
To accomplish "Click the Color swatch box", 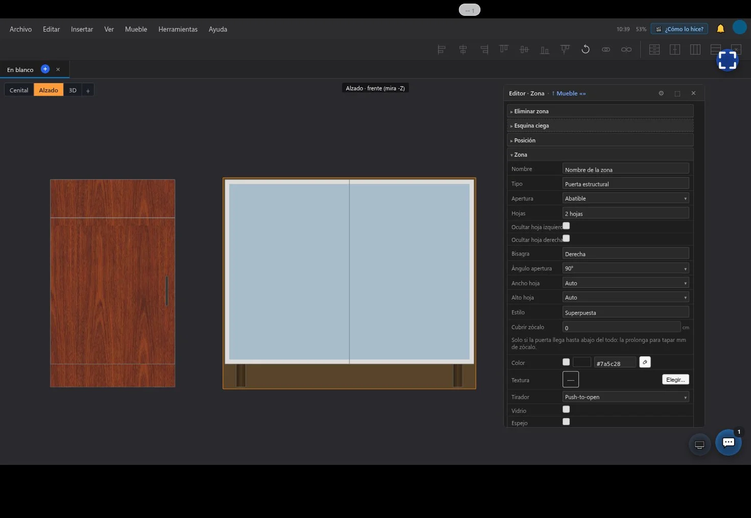I will [x=582, y=362].
